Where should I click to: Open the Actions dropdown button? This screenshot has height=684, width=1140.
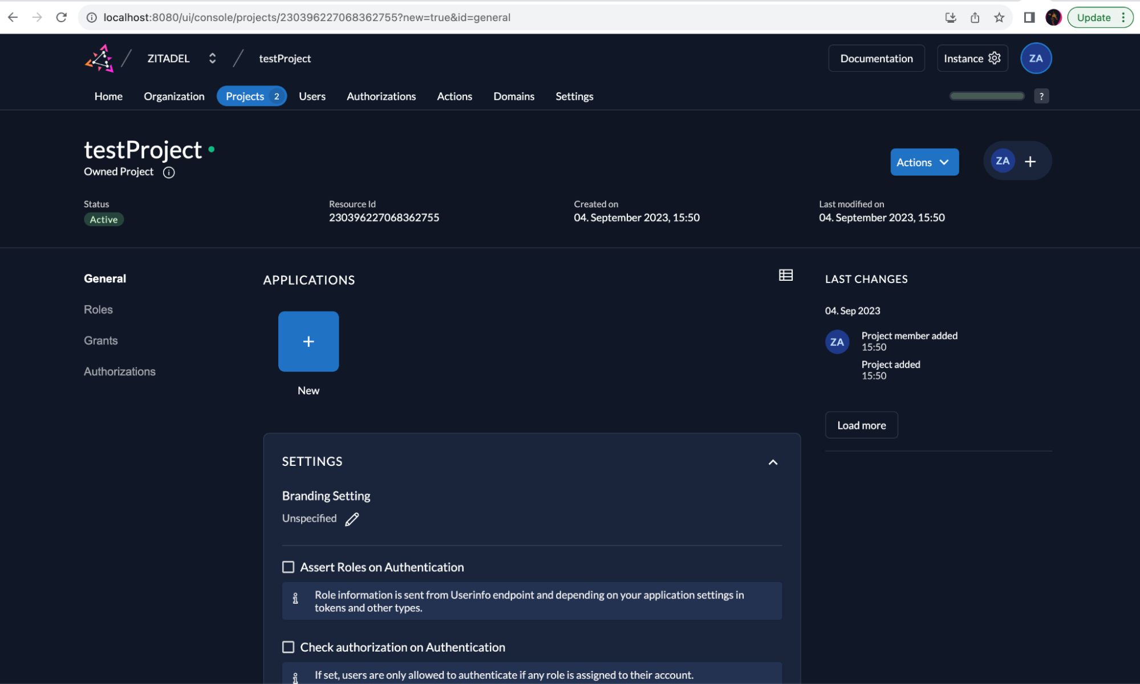coord(924,162)
